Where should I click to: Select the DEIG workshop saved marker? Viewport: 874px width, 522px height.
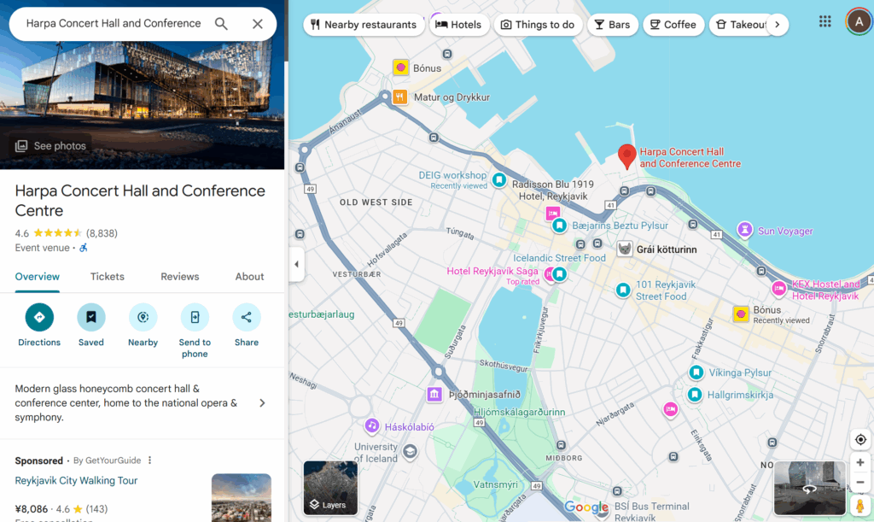498,180
